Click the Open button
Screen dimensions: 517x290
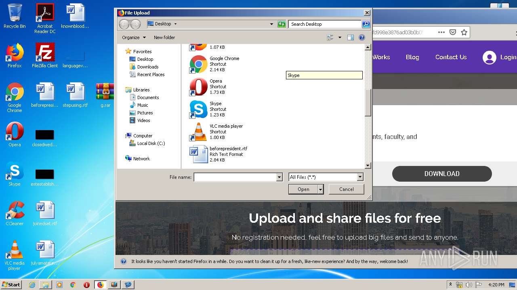303,189
